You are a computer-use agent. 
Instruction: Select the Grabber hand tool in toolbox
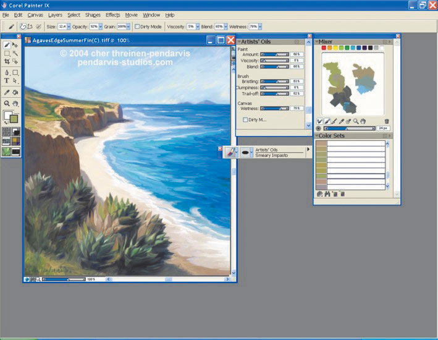(15, 103)
